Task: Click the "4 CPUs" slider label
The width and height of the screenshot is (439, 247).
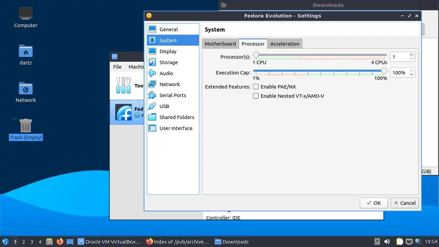Action: [379, 62]
